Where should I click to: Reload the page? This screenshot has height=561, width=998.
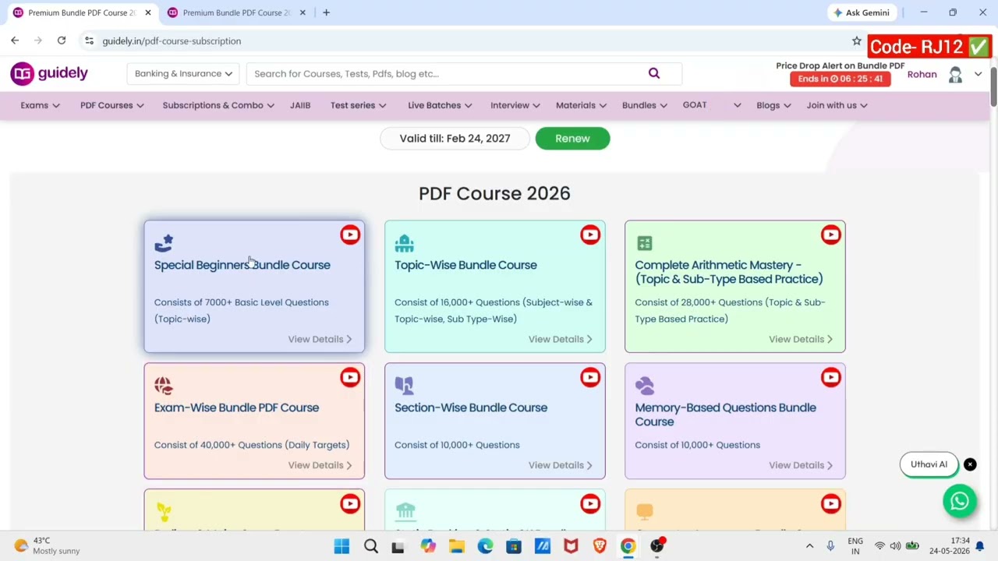(x=62, y=41)
